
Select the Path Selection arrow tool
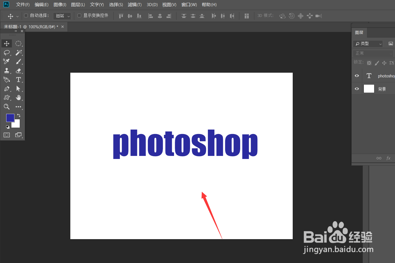tap(18, 88)
